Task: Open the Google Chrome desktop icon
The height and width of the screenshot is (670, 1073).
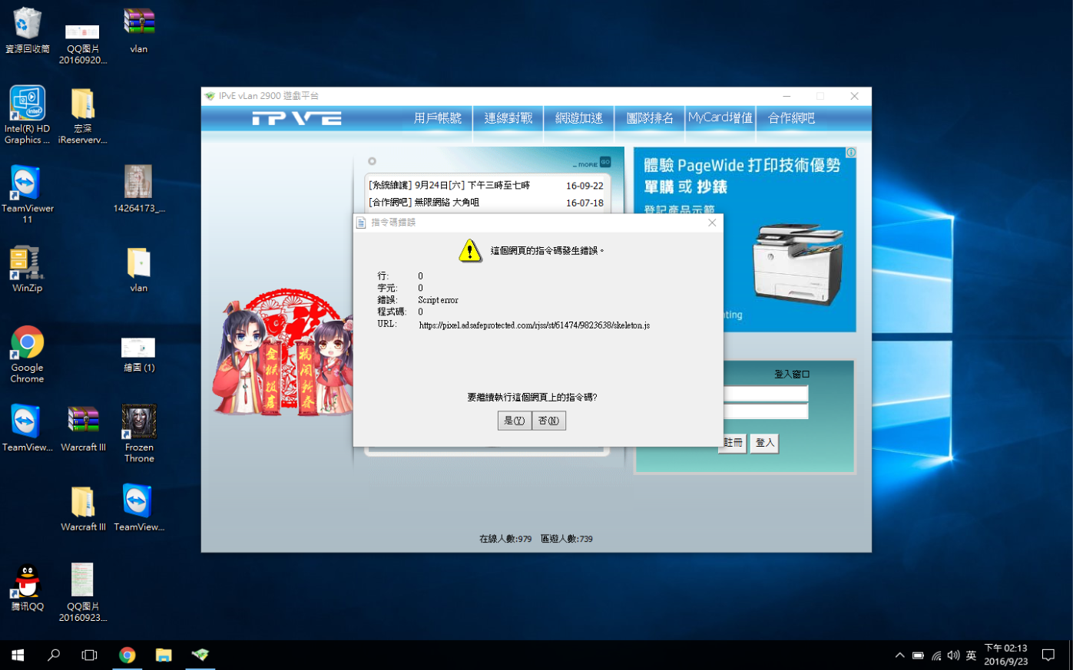Action: pos(27,355)
